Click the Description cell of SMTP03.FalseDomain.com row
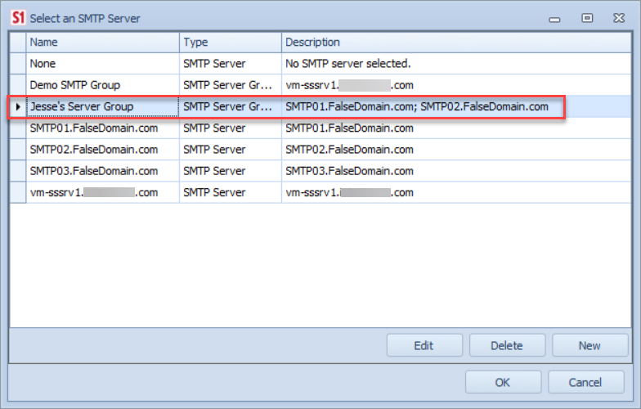The image size is (641, 409). pyautogui.click(x=456, y=171)
